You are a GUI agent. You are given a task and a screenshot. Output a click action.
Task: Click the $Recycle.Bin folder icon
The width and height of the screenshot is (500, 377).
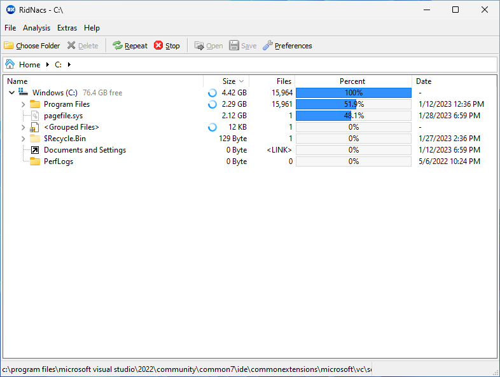(35, 139)
